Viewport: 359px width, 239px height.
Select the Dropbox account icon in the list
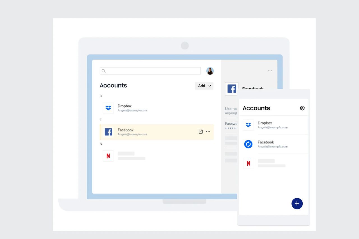[x=108, y=108]
